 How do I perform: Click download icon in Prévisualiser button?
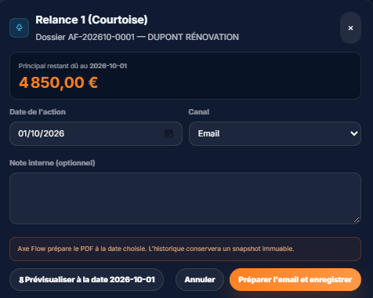[x=21, y=280]
